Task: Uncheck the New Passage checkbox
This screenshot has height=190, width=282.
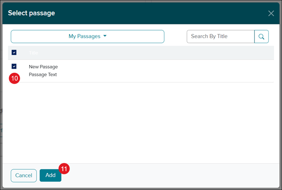Action: pyautogui.click(x=14, y=67)
